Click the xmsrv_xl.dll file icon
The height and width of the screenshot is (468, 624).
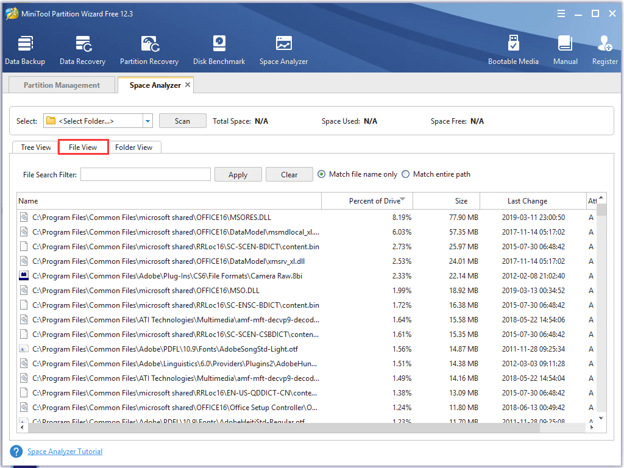click(24, 261)
